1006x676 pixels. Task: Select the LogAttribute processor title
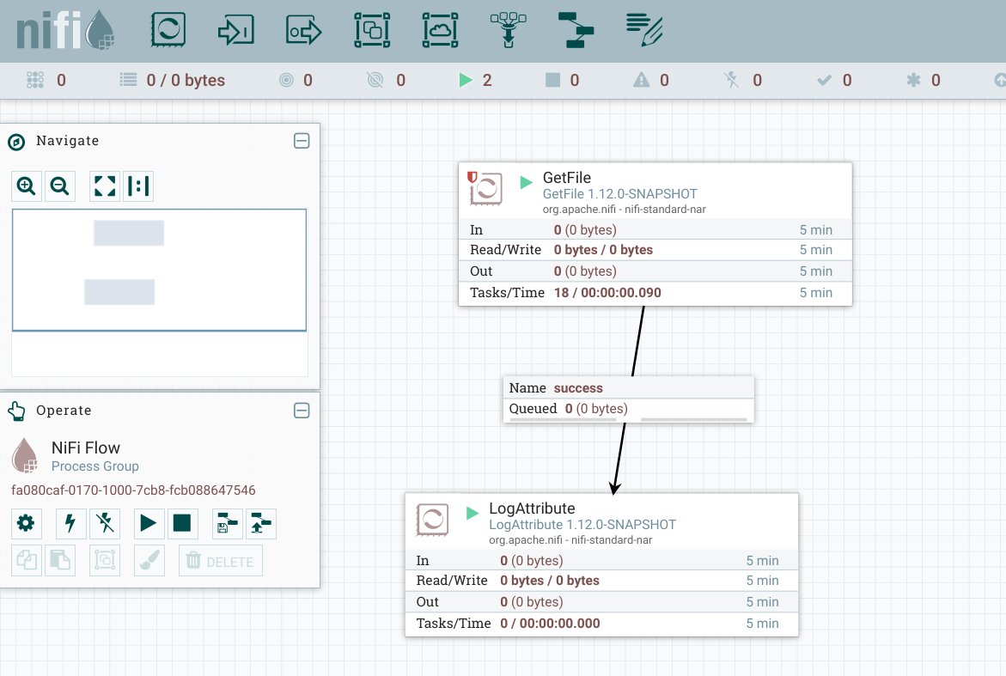(532, 509)
